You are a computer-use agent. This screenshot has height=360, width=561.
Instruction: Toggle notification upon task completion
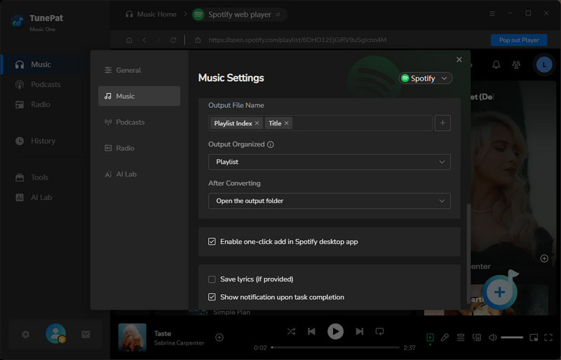pyautogui.click(x=212, y=297)
